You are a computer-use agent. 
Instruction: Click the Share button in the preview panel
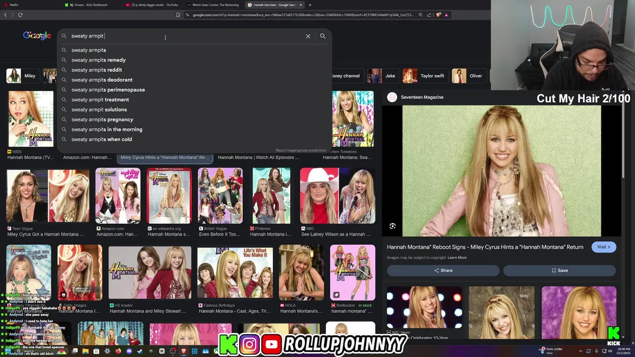443,270
